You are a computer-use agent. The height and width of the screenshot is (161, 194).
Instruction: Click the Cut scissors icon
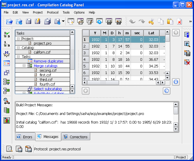[x=151, y=22]
